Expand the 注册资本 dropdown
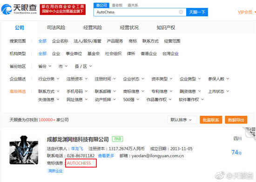This screenshot has height=182, width=256. 77,79
